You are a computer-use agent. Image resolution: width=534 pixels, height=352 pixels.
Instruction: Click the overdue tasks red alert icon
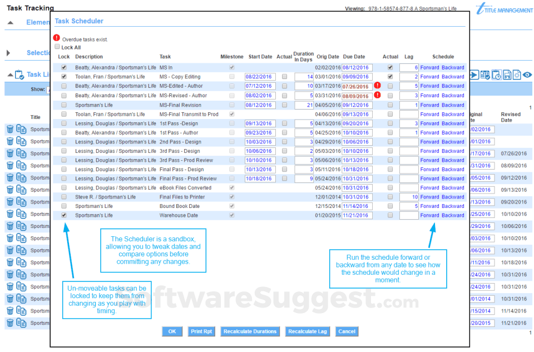coord(56,37)
